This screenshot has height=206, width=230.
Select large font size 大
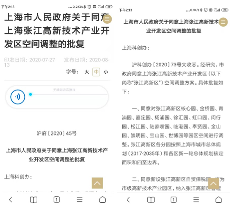coord(87,72)
